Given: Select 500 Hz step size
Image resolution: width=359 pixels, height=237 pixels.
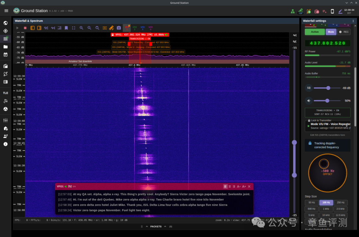Looking at the screenshot, I should 311,209.
